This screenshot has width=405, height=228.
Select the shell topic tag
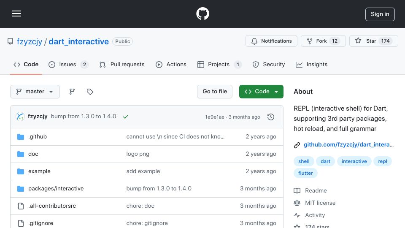[x=304, y=161]
